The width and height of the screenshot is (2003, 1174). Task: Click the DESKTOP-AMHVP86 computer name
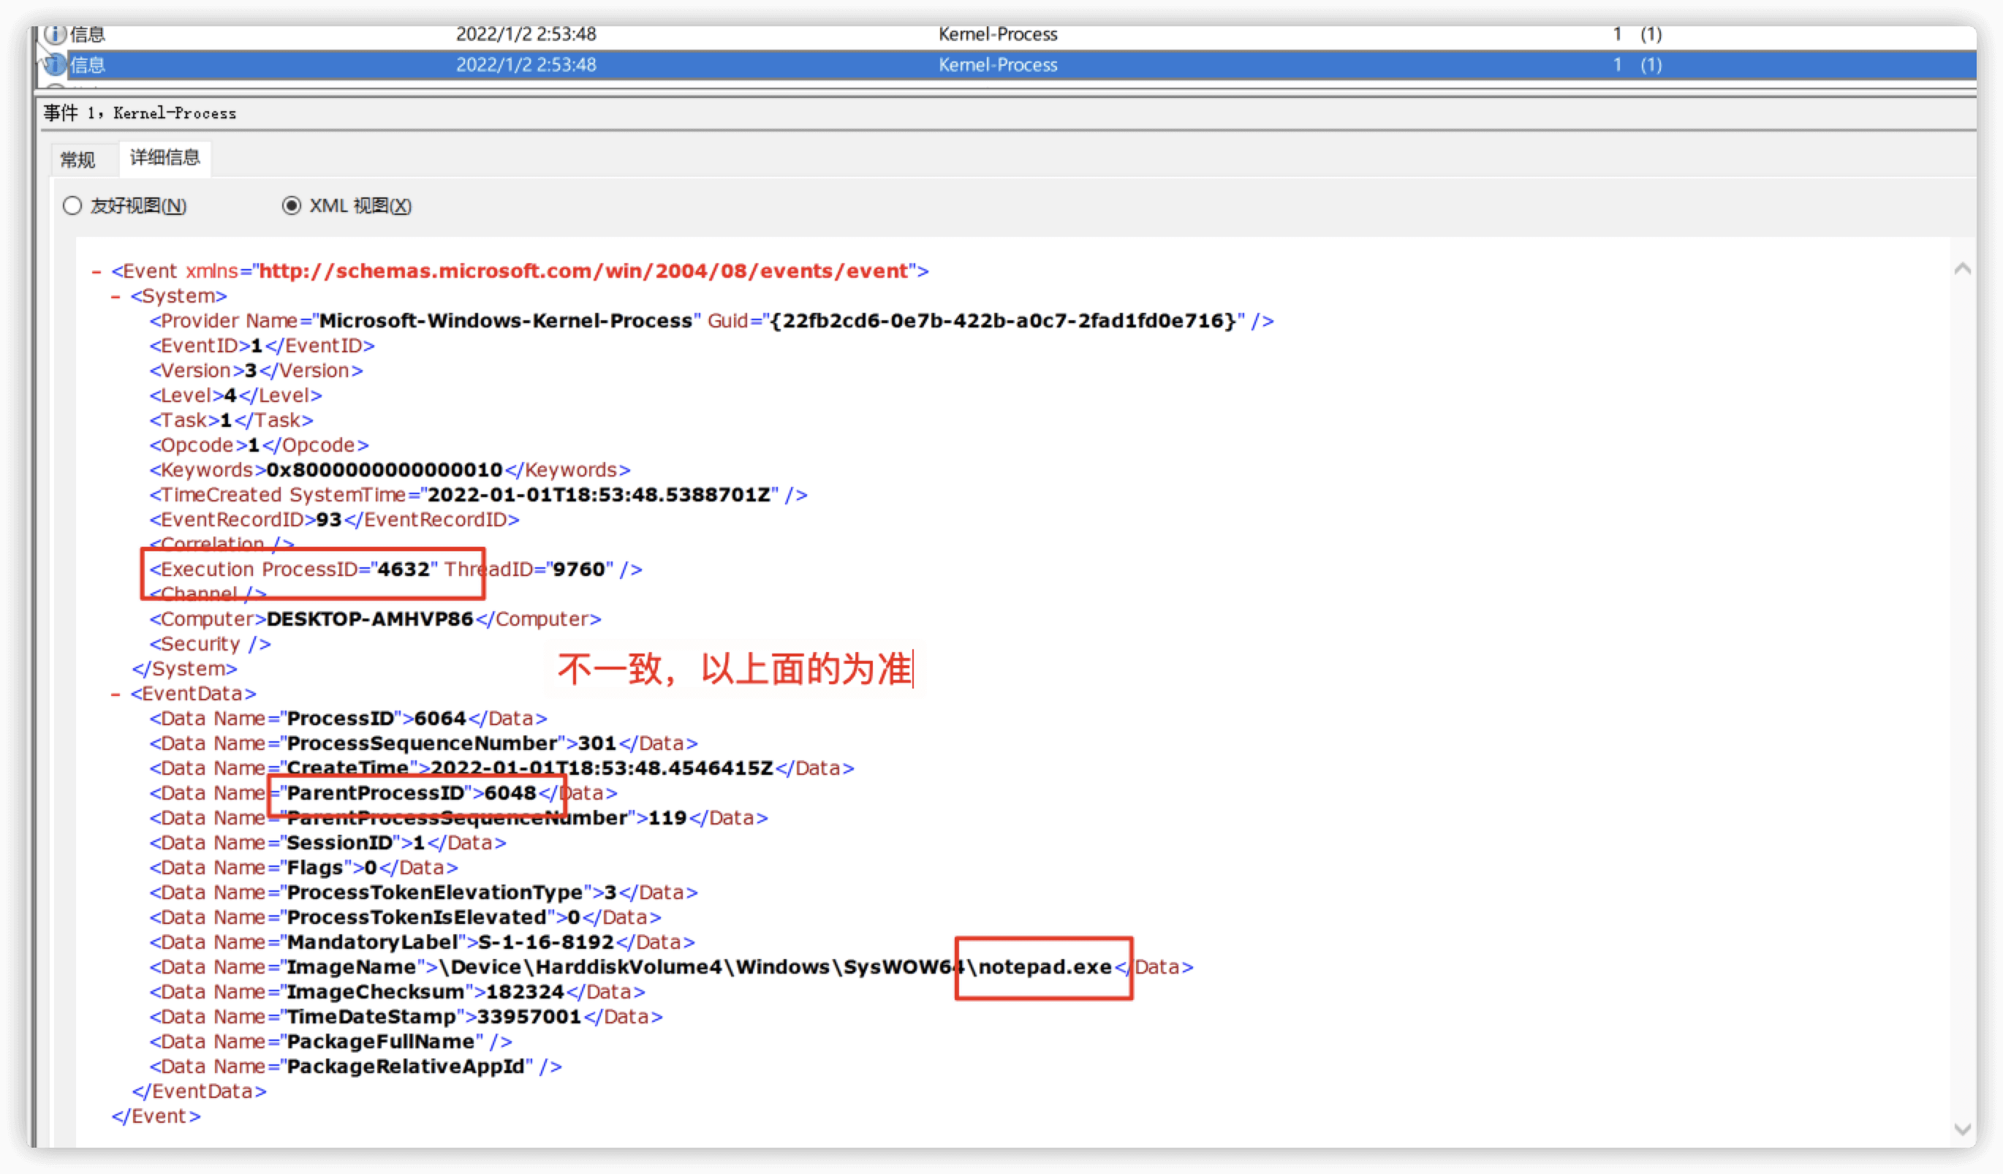(x=370, y=618)
